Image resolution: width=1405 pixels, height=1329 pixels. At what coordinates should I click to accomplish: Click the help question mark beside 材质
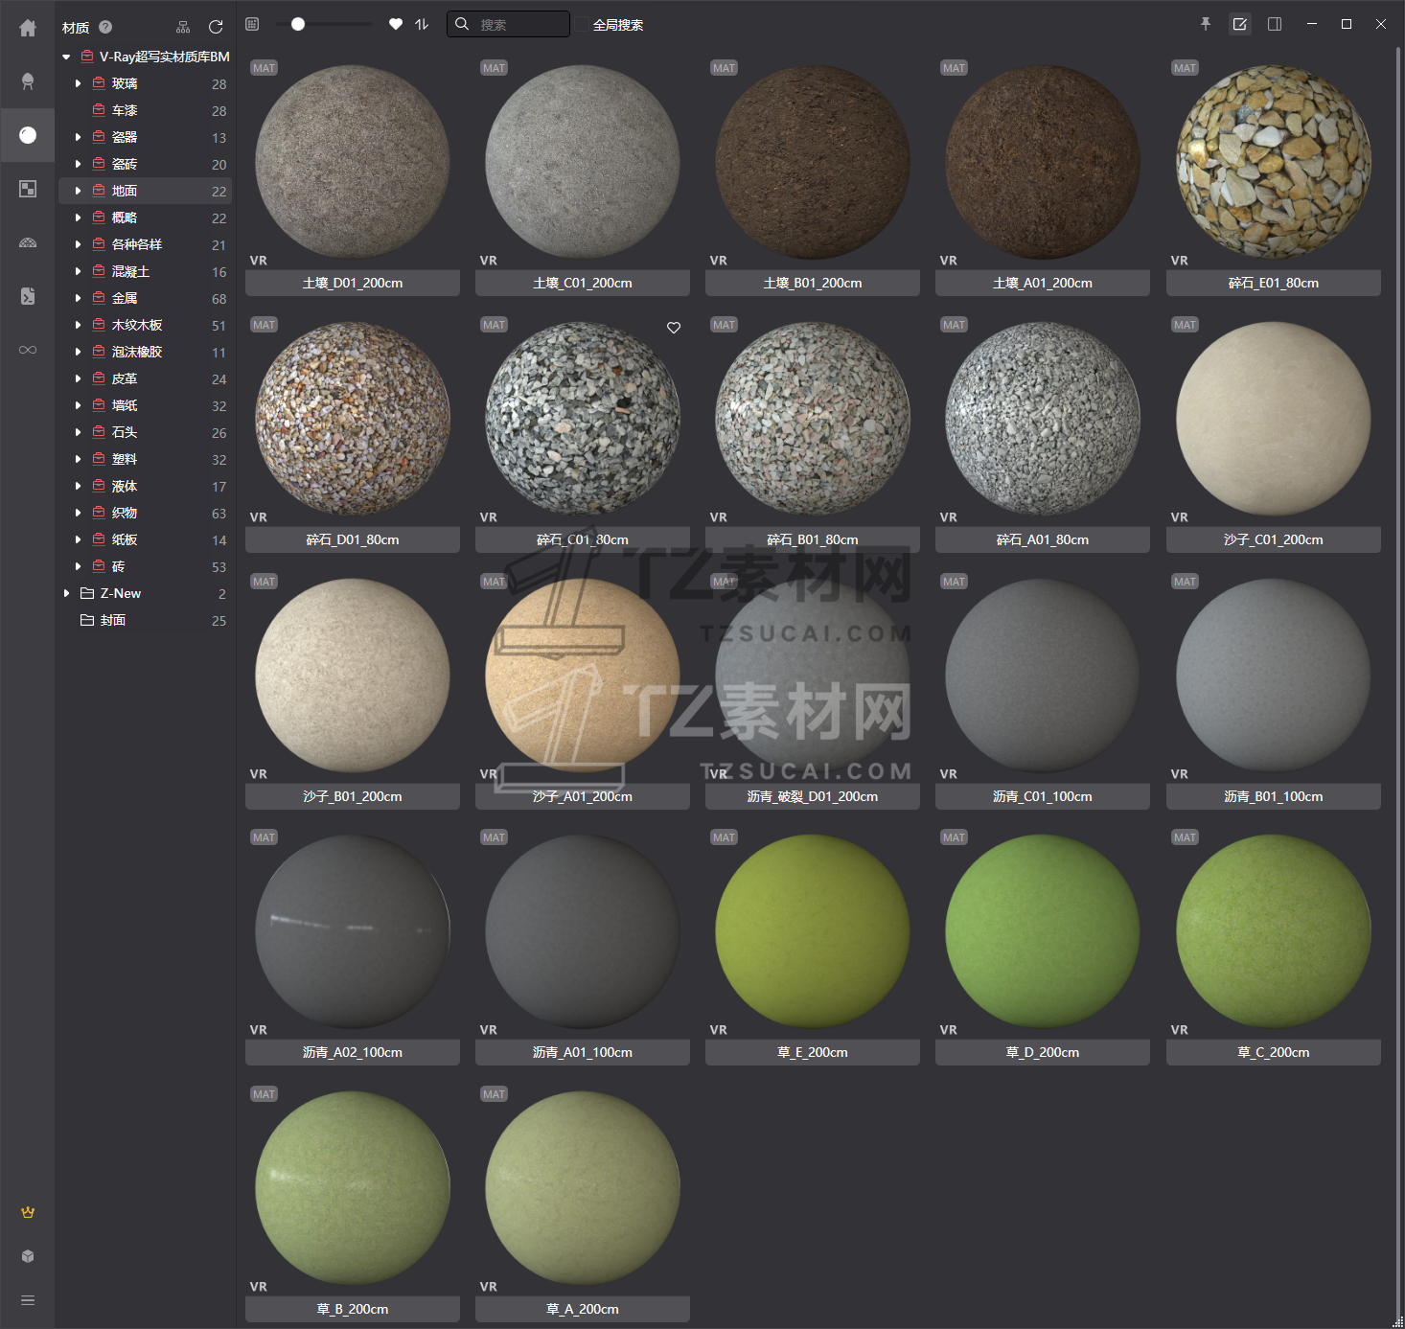105,27
